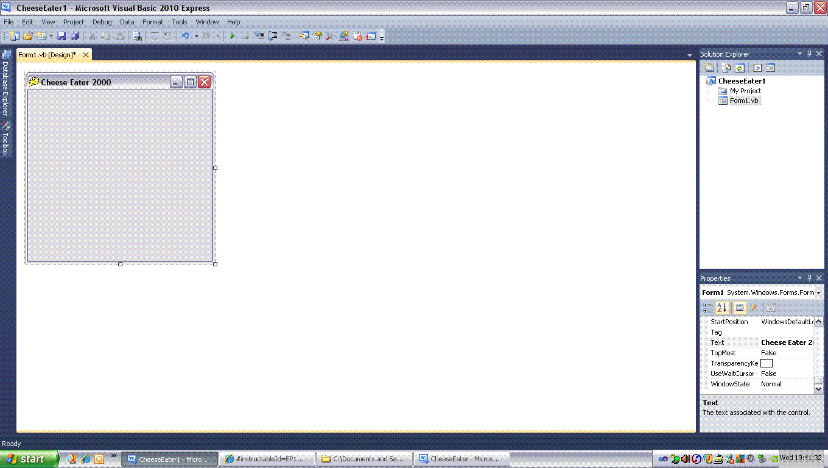Open Solution Explorer from the toolbar icon
Image resolution: width=828 pixels, height=468 pixels.
tap(303, 37)
